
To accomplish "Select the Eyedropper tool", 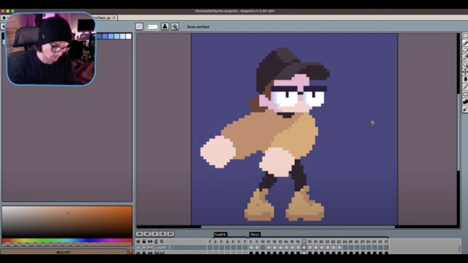I will coord(465,57).
